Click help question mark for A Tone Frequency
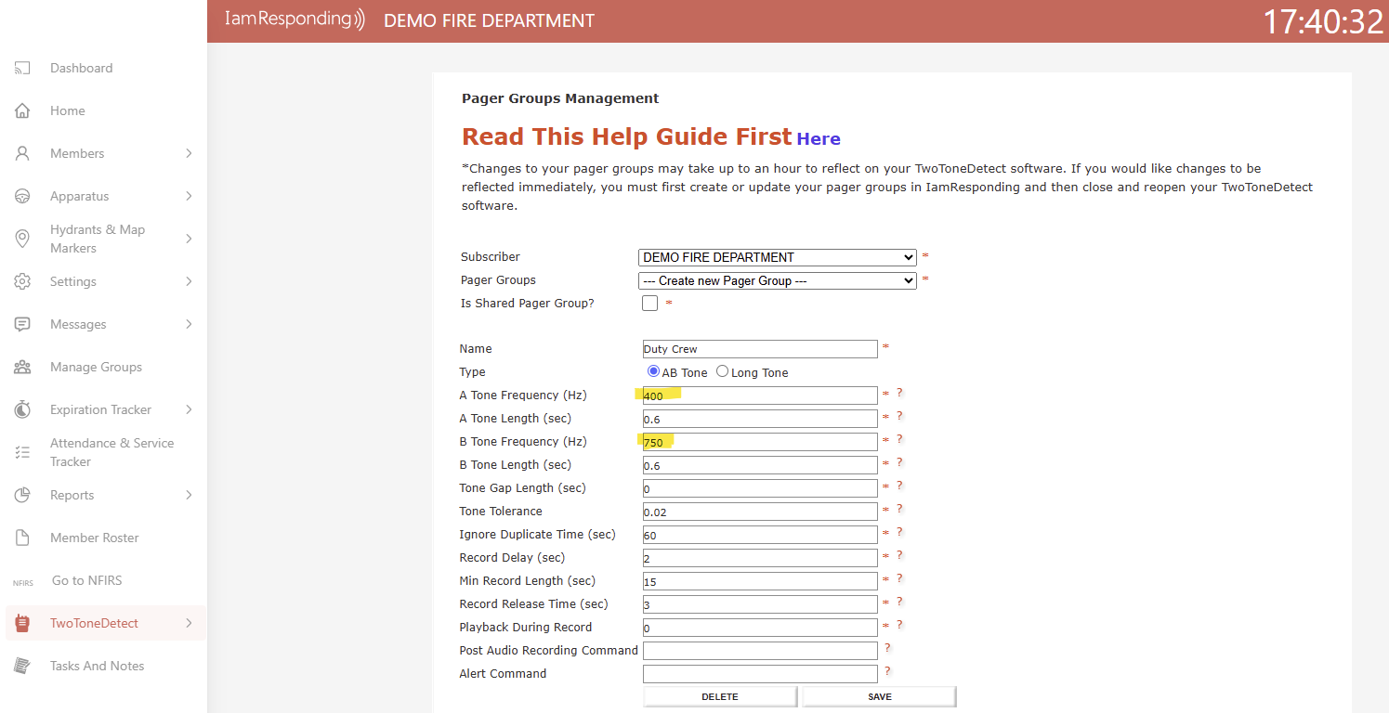Screen dimensions: 1389x713 click(899, 394)
